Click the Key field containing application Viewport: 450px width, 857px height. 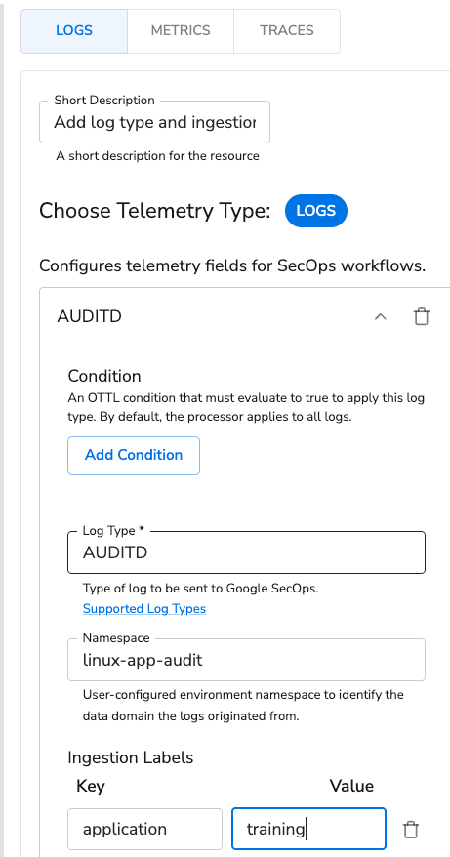click(x=144, y=829)
